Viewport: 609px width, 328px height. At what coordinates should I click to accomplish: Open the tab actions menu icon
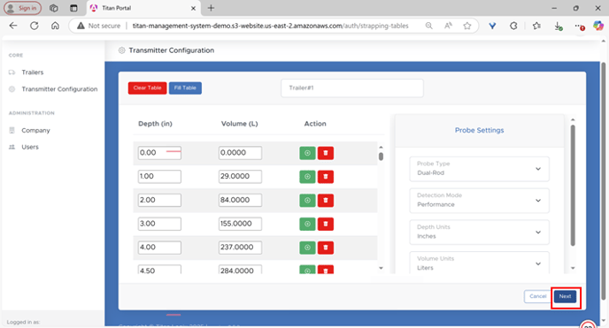73,8
